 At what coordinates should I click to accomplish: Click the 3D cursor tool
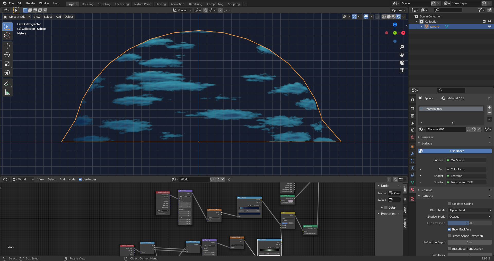point(7,35)
